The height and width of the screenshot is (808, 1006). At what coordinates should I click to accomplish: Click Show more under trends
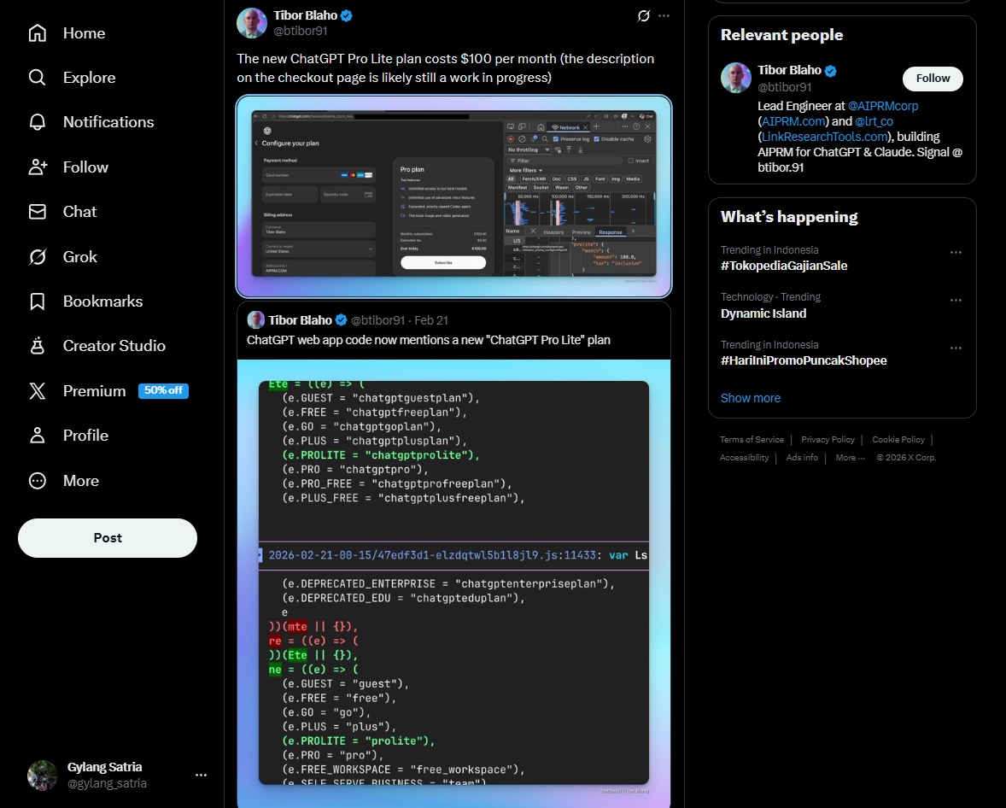pyautogui.click(x=750, y=398)
